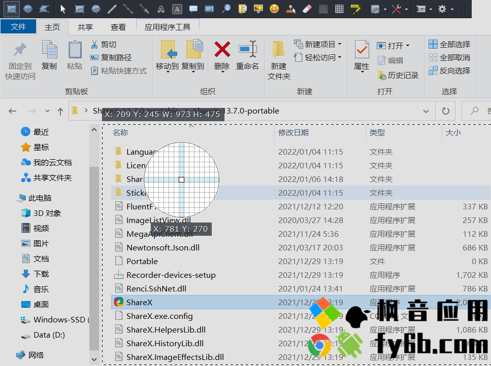
Task: Click 反向选择 (Invert selection)
Action: (x=449, y=70)
